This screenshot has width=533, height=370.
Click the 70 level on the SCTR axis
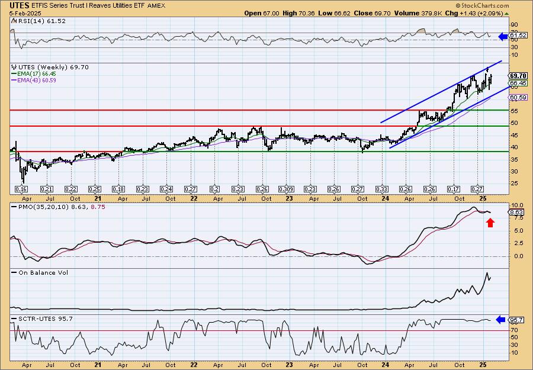click(x=514, y=330)
